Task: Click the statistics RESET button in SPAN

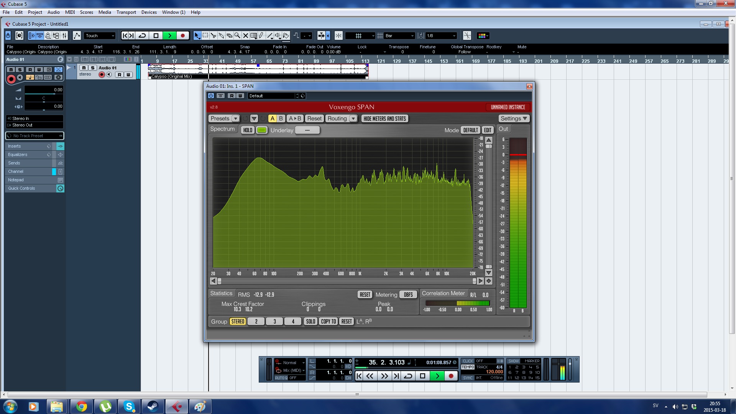Action: point(365,294)
